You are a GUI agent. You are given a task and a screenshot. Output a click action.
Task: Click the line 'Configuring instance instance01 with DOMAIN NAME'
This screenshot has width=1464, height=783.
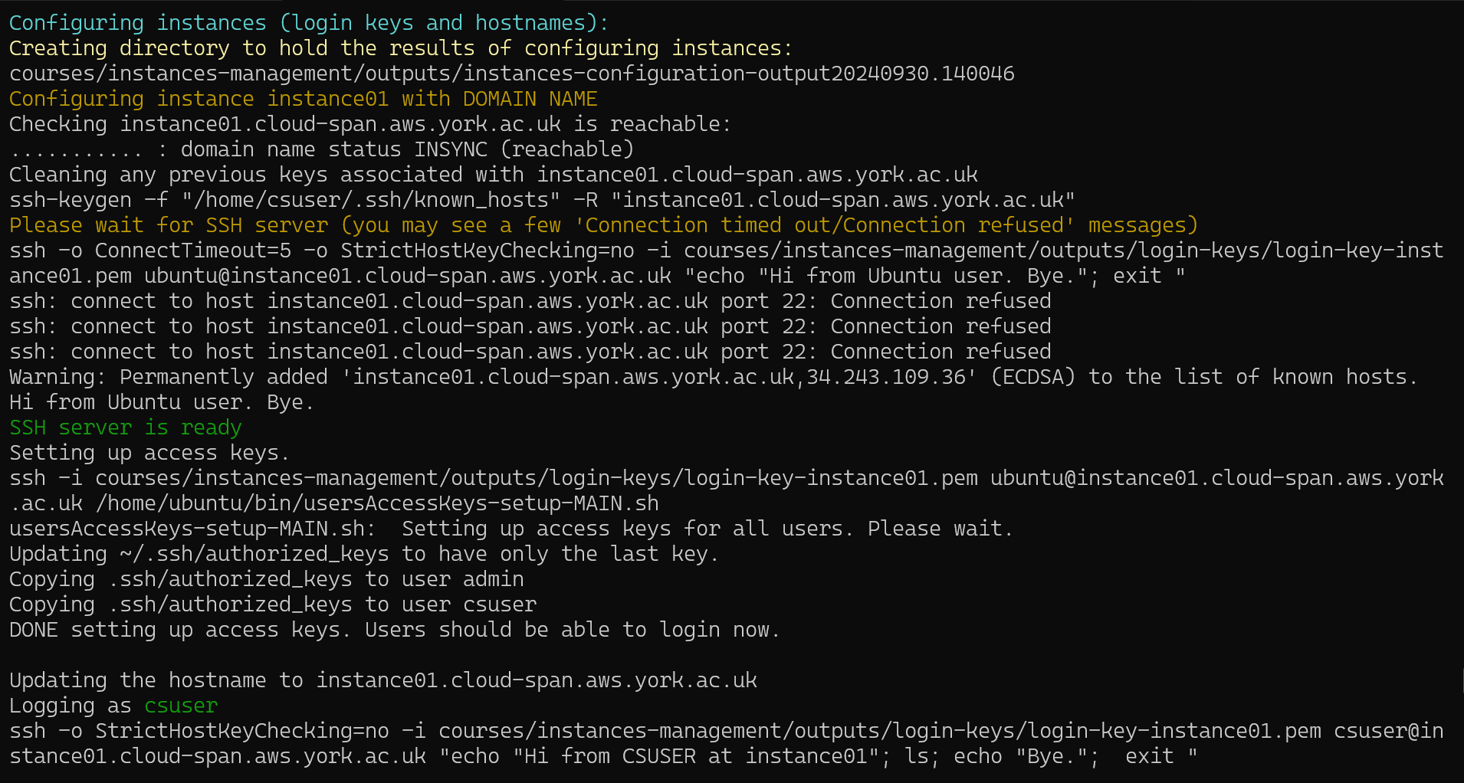point(303,99)
